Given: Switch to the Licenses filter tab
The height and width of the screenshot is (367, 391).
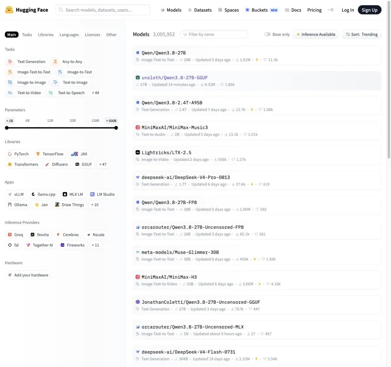Looking at the screenshot, I should tap(92, 35).
